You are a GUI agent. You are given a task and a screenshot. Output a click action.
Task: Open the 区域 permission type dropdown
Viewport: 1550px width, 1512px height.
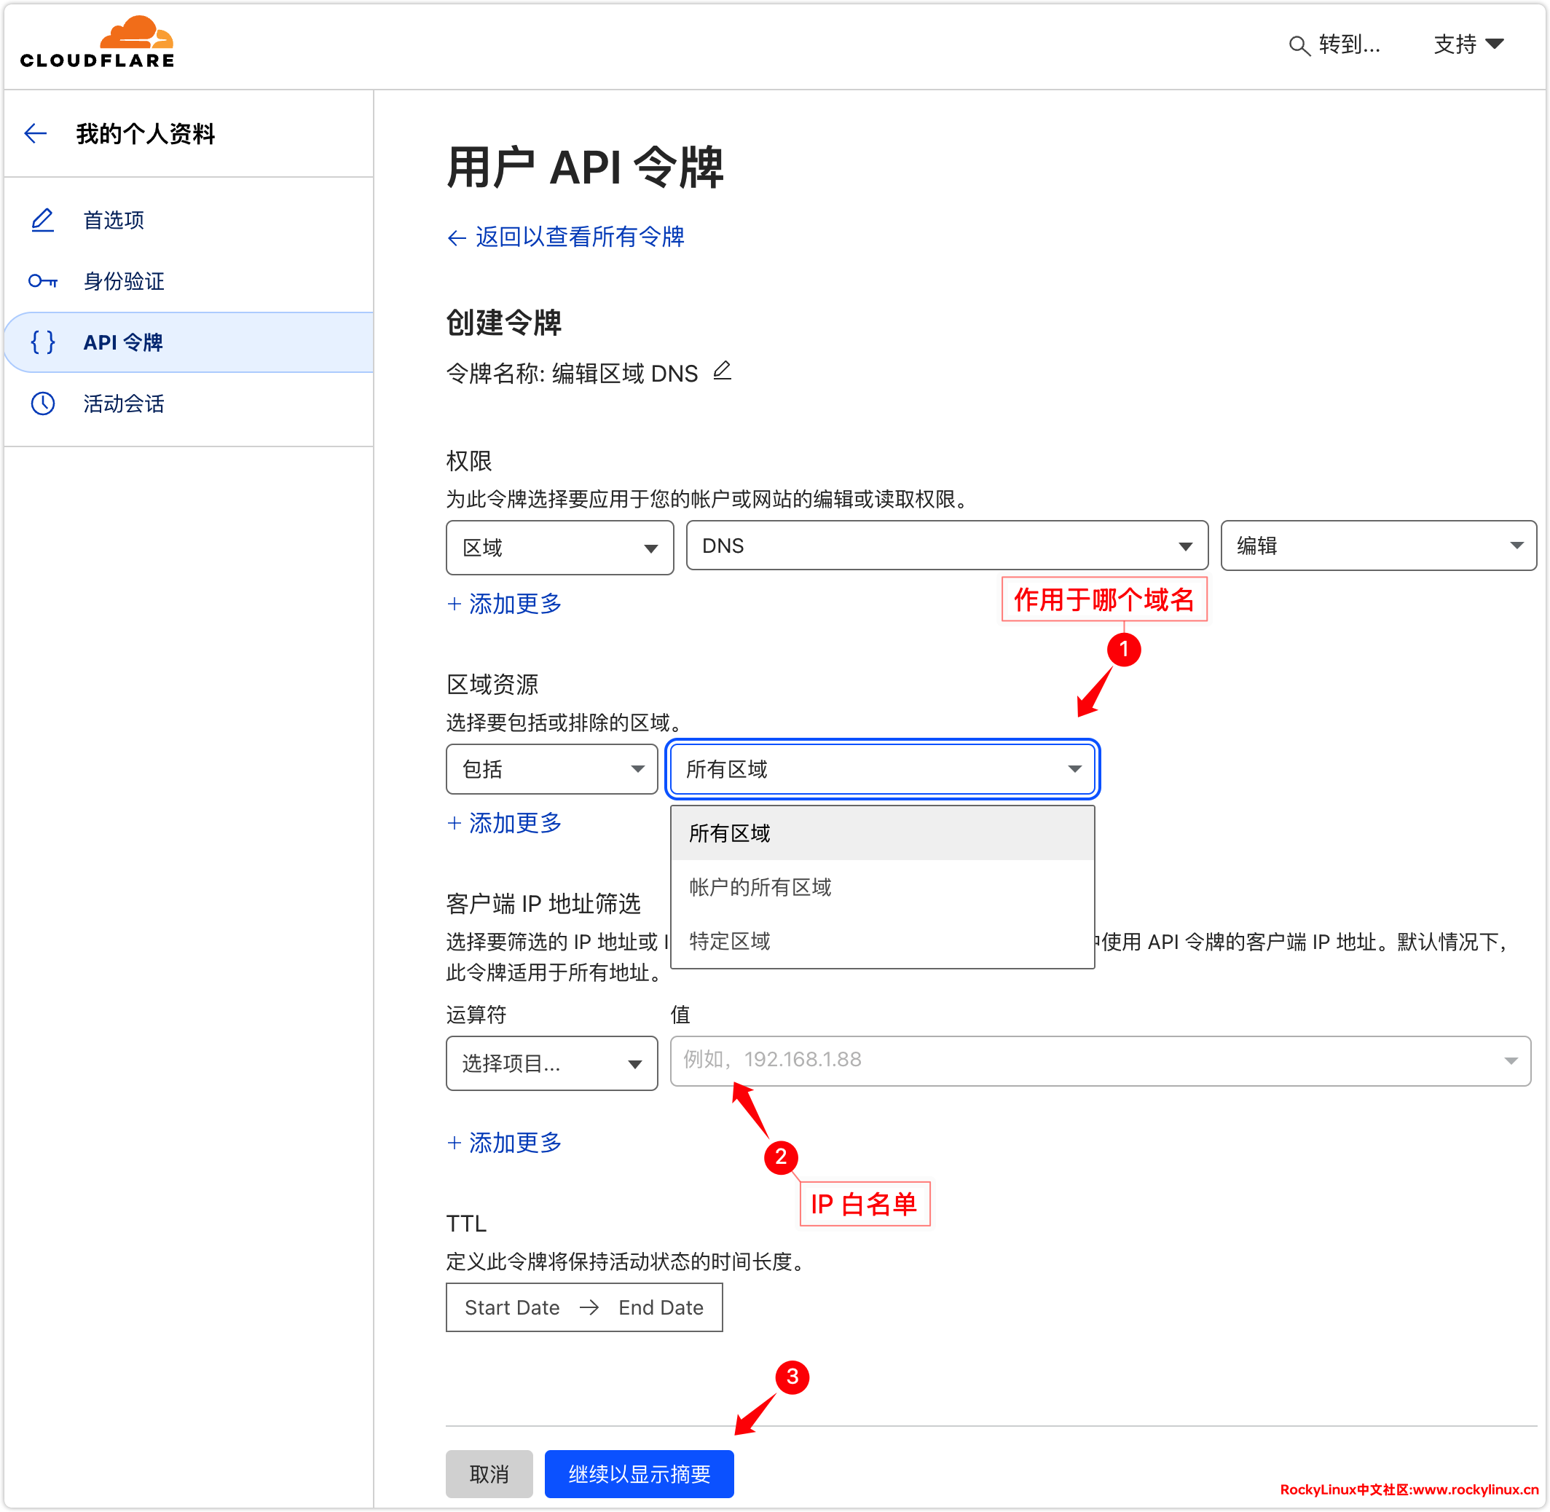click(x=559, y=547)
